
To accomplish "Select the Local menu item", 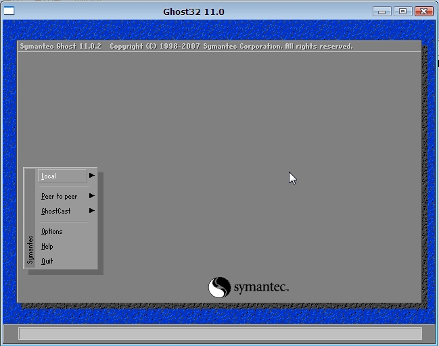I will click(x=49, y=176).
